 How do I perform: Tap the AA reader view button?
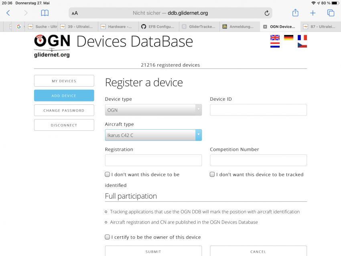point(75,13)
